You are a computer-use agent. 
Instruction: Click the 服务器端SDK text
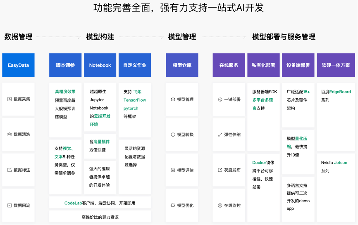(x=265, y=92)
